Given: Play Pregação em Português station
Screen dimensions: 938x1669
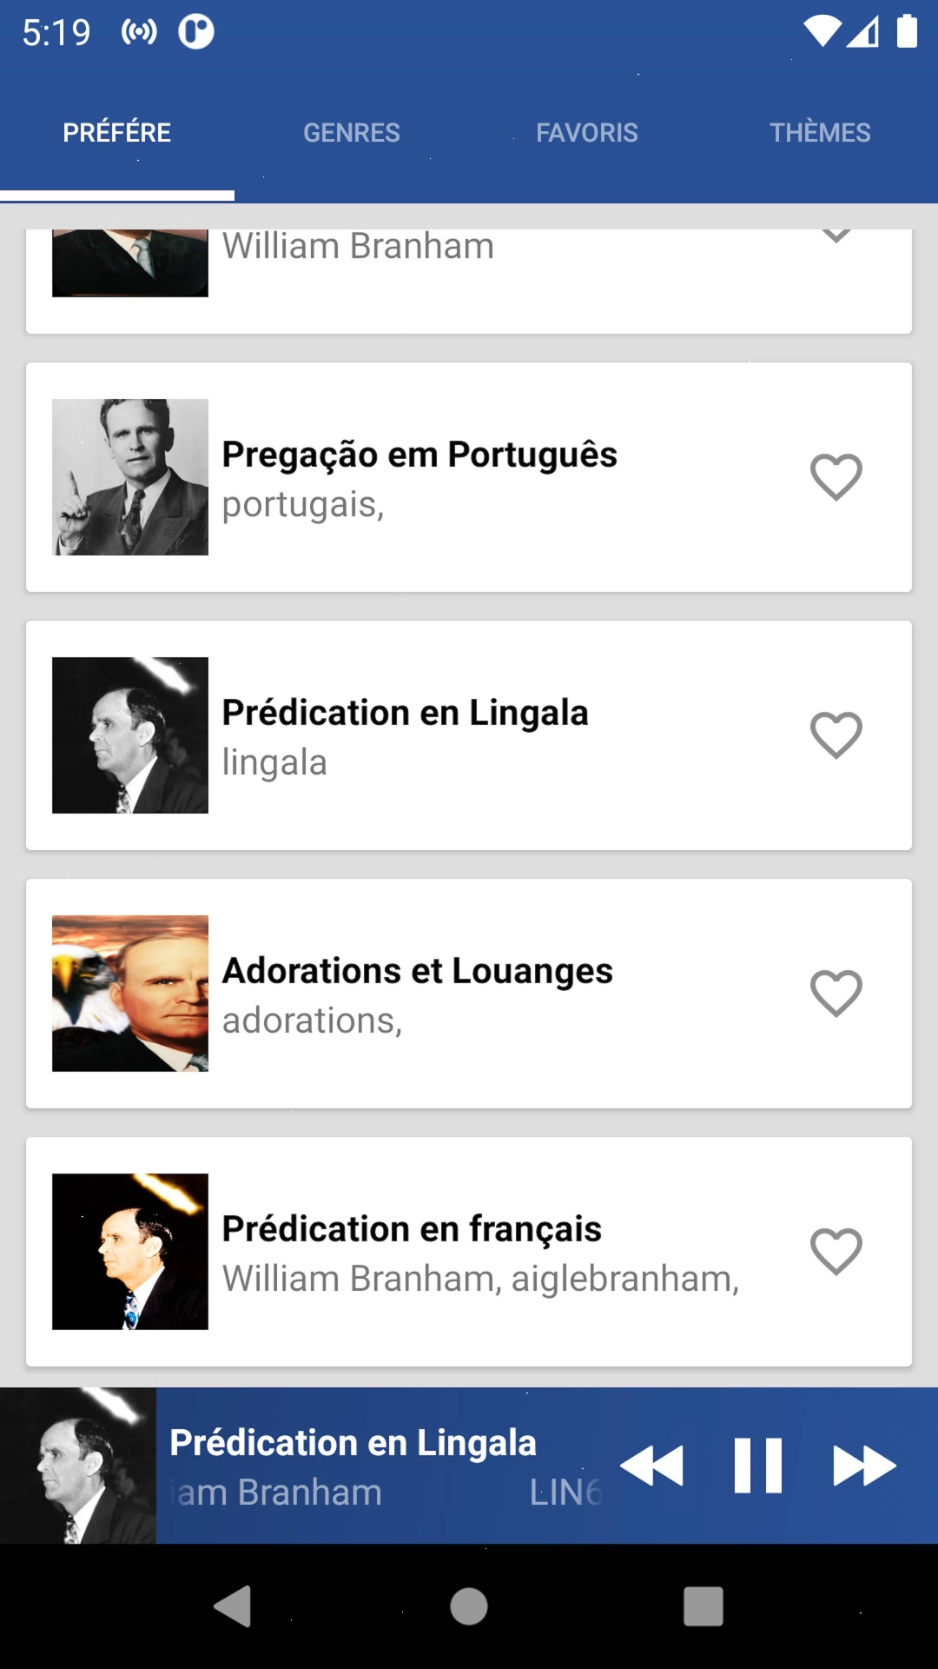Looking at the screenshot, I should click(419, 455).
